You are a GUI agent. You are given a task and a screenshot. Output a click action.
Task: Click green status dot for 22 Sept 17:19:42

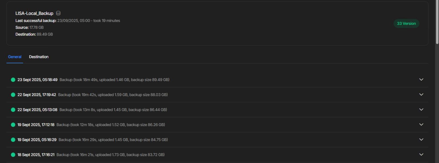(13, 95)
